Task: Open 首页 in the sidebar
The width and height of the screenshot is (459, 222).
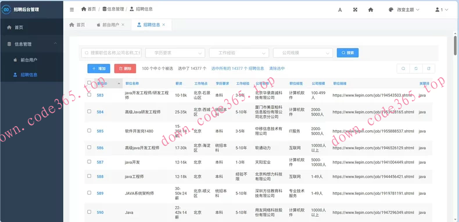Action: pos(31,27)
